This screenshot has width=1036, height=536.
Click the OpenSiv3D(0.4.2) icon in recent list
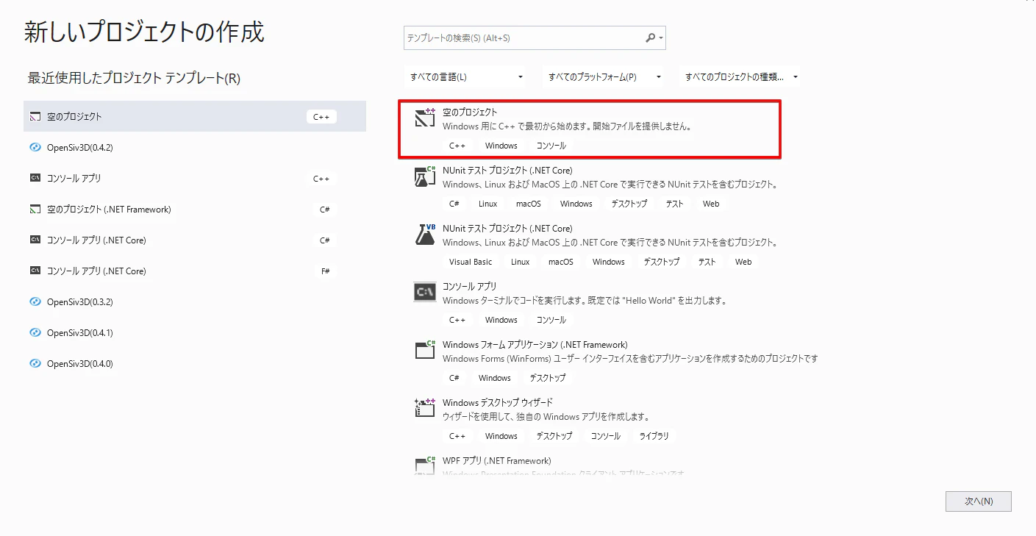click(35, 147)
